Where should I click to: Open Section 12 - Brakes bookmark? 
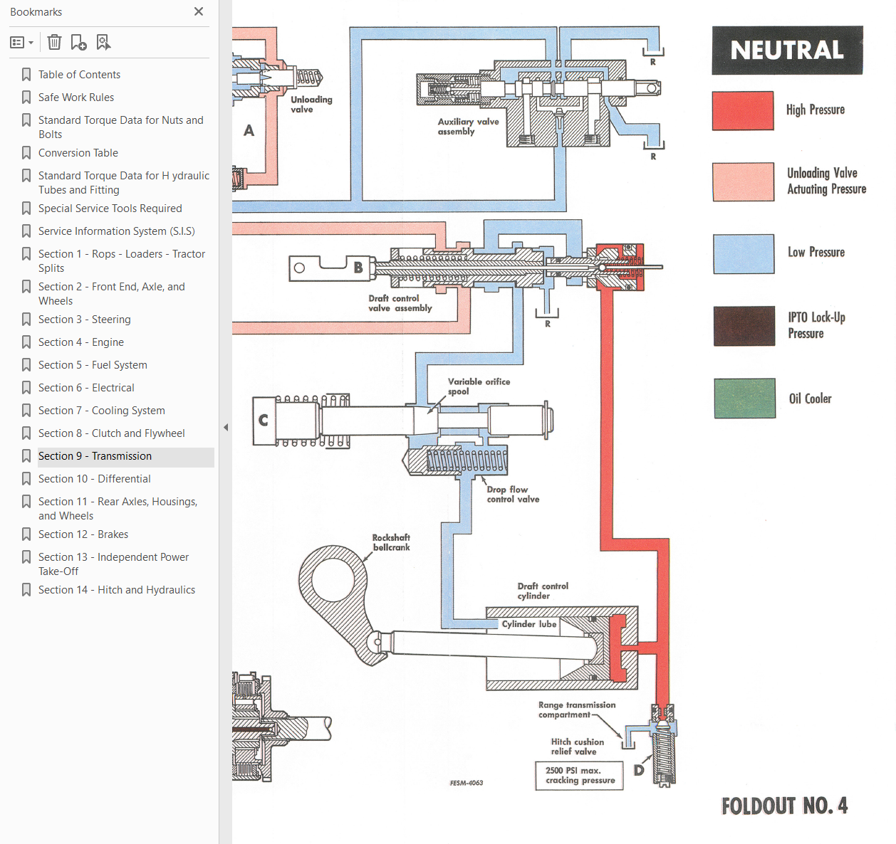tap(83, 534)
